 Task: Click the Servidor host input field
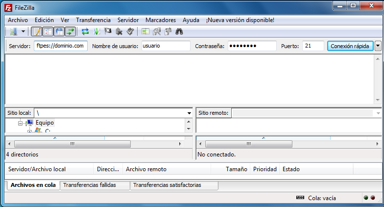[61, 46]
